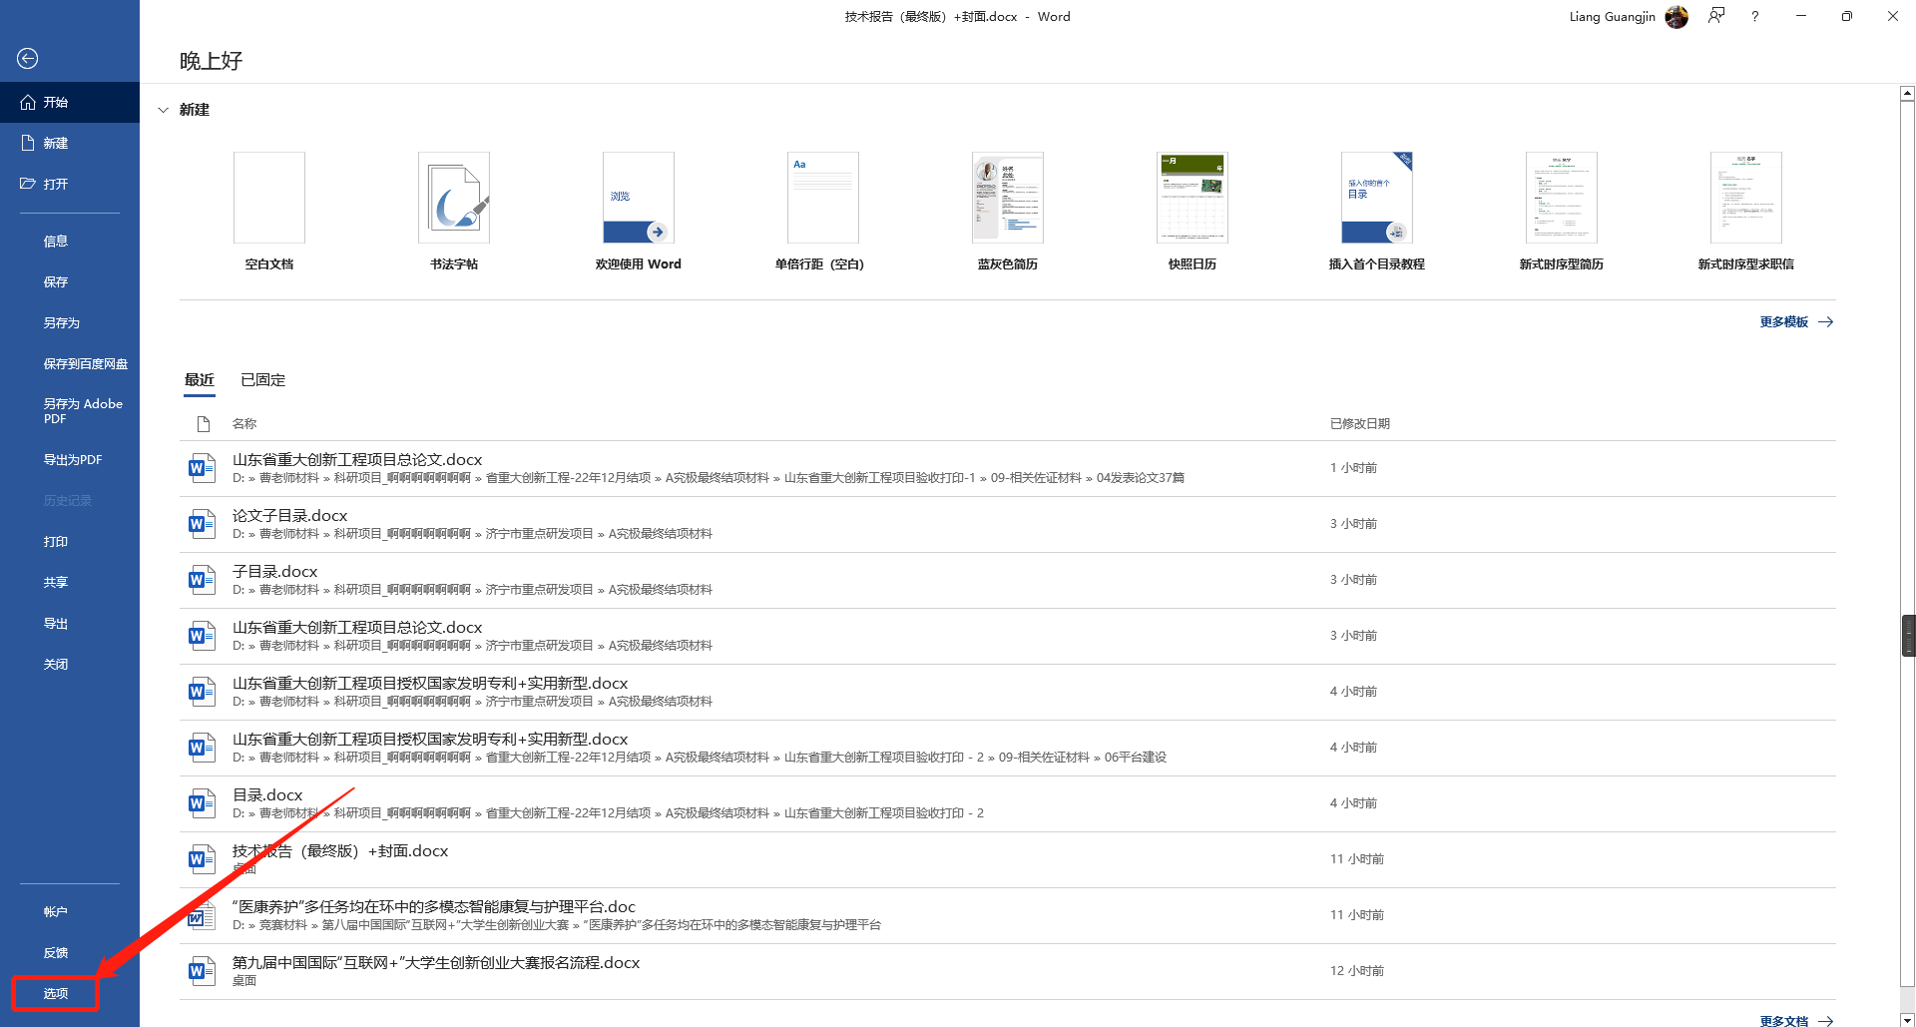Open 山东省重大创新工程项目总论文.docx modified 1 小时前

pos(1008,468)
